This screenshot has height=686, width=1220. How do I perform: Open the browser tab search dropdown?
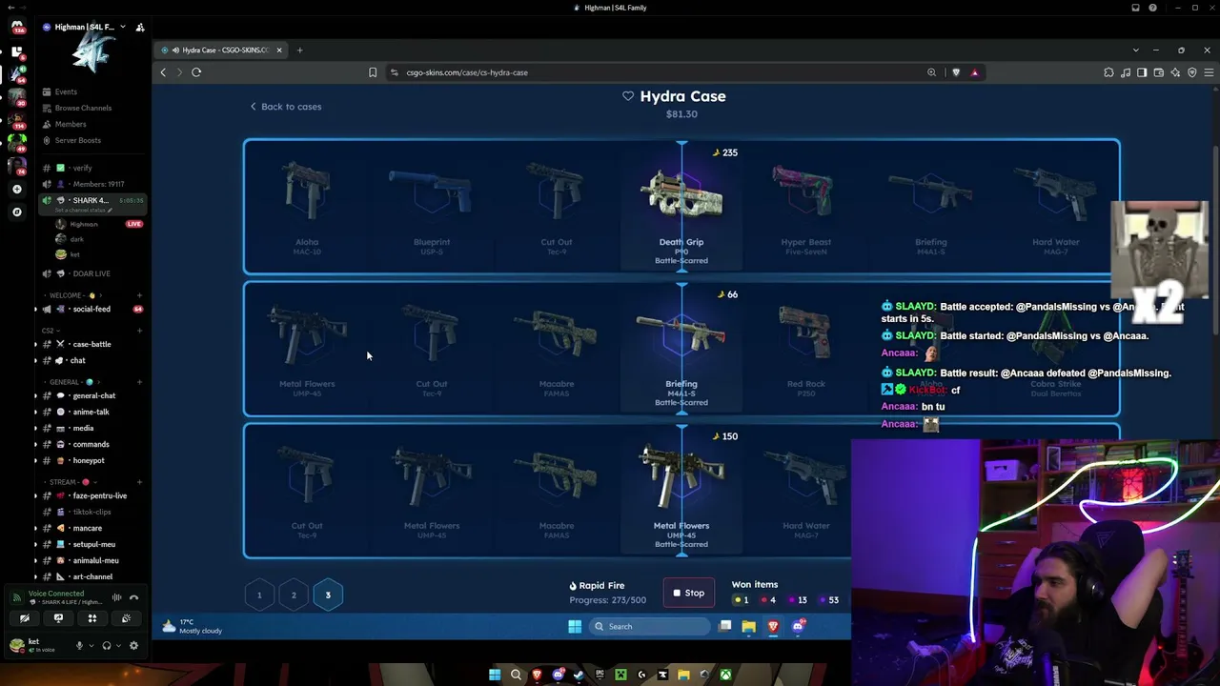[x=1135, y=50]
